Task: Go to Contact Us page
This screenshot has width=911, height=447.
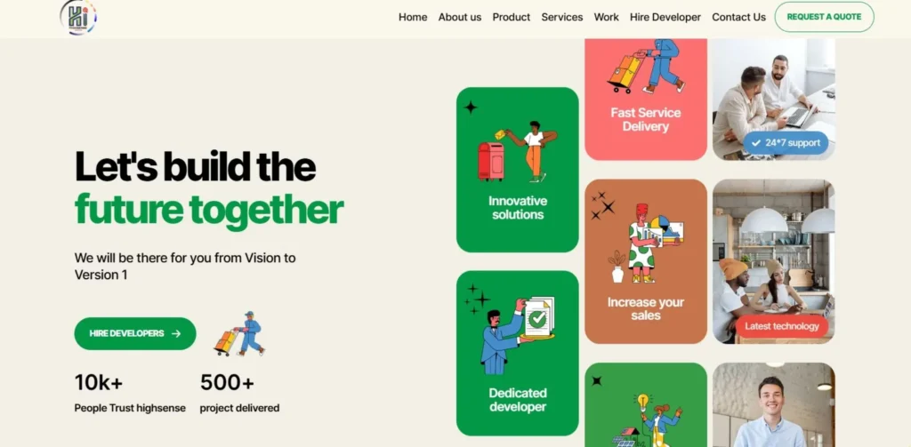Action: coord(738,18)
